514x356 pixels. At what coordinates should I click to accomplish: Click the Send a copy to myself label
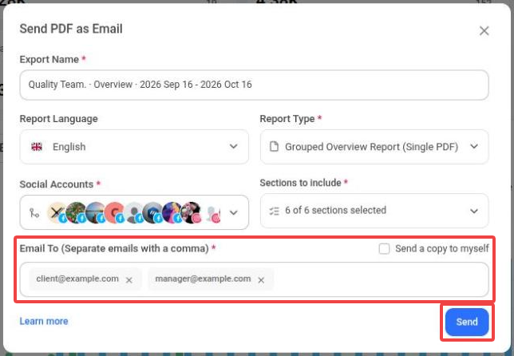[442, 249]
